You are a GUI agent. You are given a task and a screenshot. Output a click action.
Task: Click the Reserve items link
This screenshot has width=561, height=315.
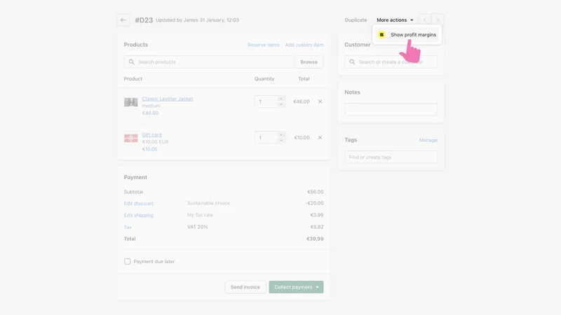[x=264, y=45]
